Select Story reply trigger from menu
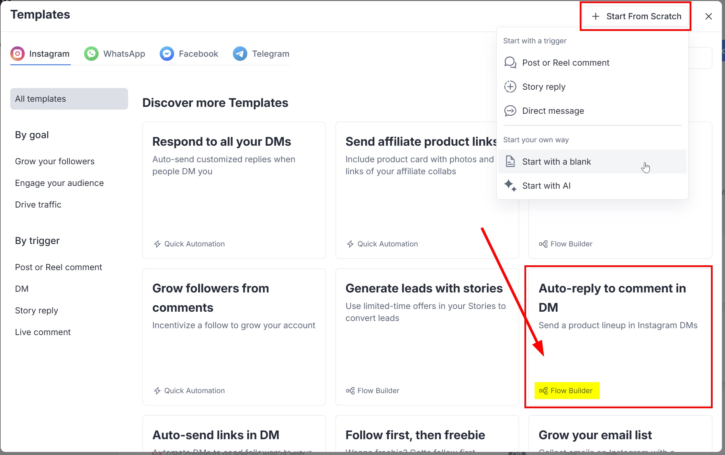Screen dimensions: 725x455 point(544,87)
